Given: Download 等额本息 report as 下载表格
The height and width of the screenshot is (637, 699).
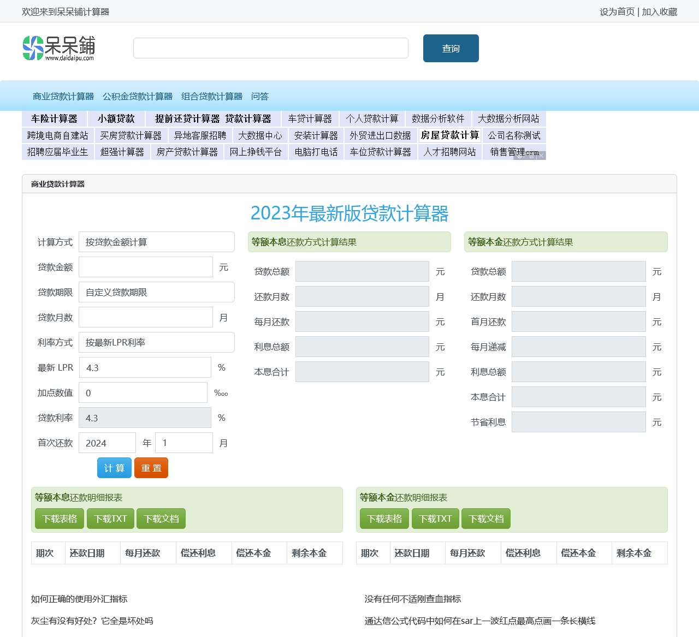Looking at the screenshot, I should 60,519.
